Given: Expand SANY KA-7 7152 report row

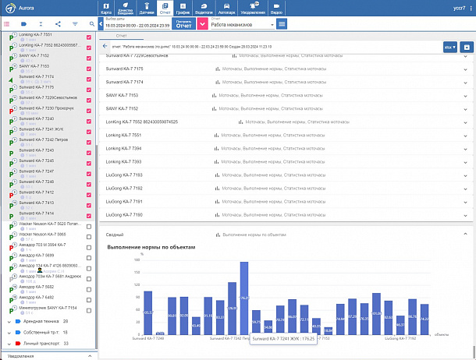Looking at the screenshot, I should pos(465,109).
